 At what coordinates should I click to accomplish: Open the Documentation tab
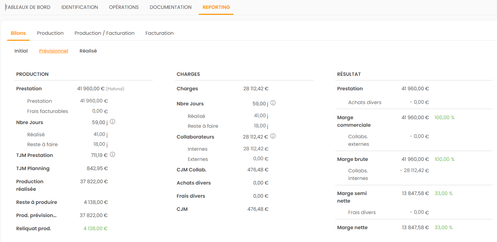(171, 7)
